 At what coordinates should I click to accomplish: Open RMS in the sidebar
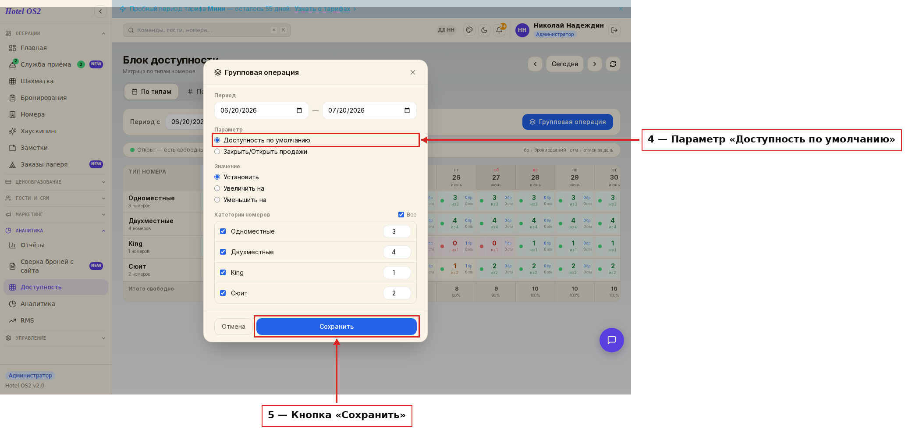point(55,320)
